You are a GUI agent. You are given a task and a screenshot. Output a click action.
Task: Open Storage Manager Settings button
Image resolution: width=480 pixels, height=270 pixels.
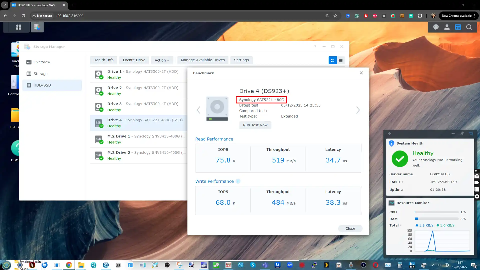pyautogui.click(x=241, y=60)
